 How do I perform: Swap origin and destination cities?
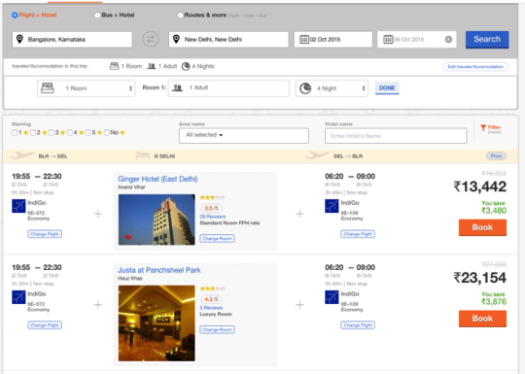(x=151, y=39)
